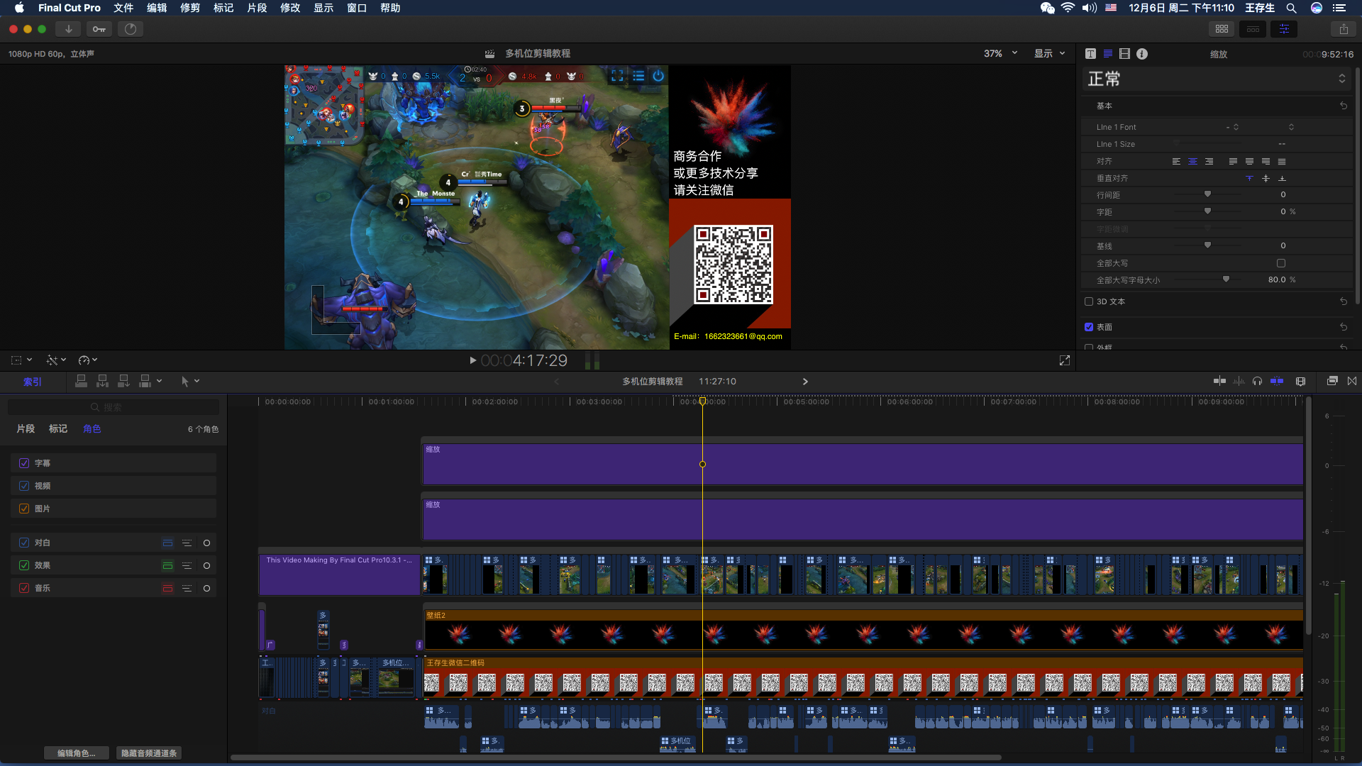Select the 壁纸2 clip in the timeline
This screenshot has width=1362, height=766.
(x=863, y=629)
